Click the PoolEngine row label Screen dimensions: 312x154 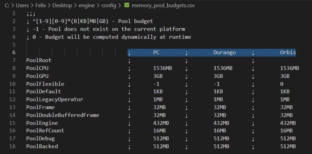(x=42, y=123)
